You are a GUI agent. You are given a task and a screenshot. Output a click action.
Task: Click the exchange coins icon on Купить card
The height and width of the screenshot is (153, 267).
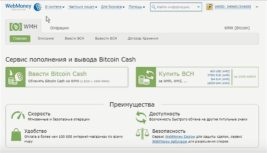[x=146, y=77]
